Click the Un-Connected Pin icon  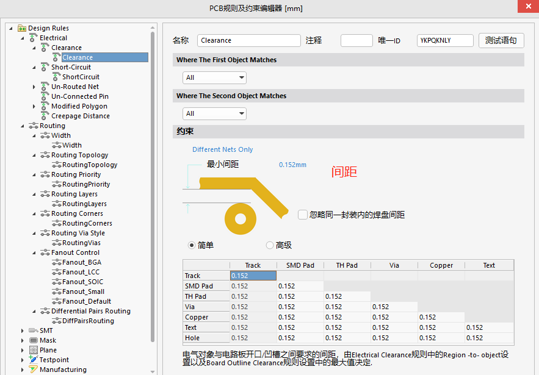tap(44, 96)
